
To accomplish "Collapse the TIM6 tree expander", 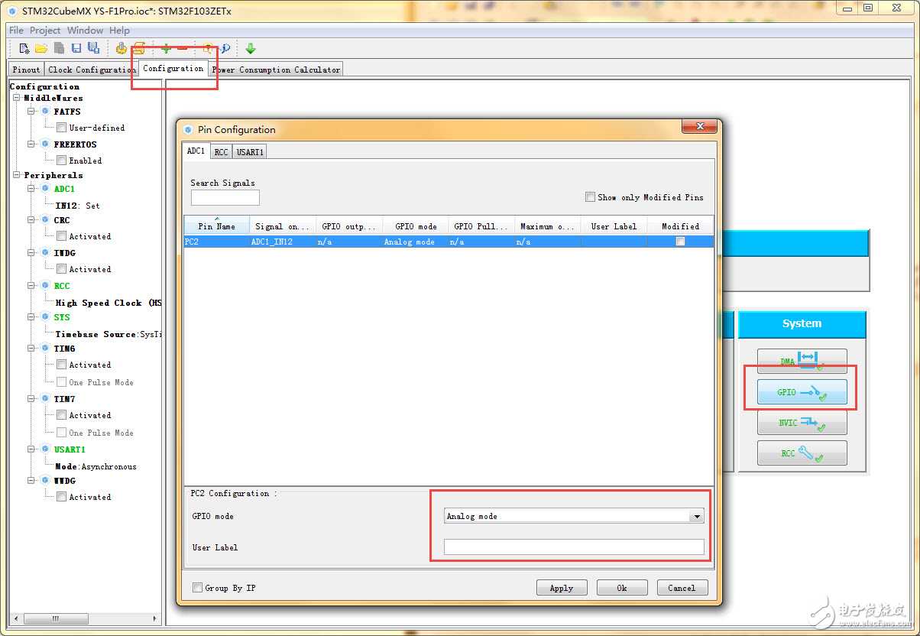I will (31, 348).
